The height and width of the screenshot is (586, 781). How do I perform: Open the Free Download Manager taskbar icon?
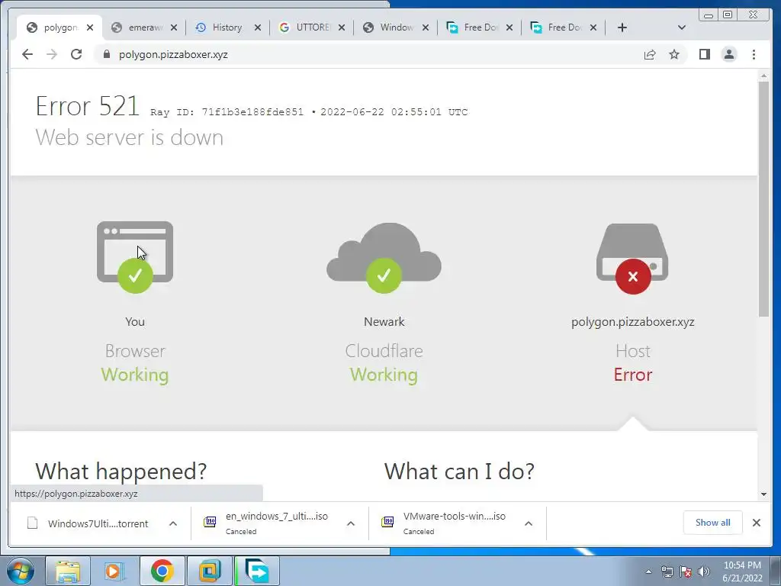(x=257, y=571)
